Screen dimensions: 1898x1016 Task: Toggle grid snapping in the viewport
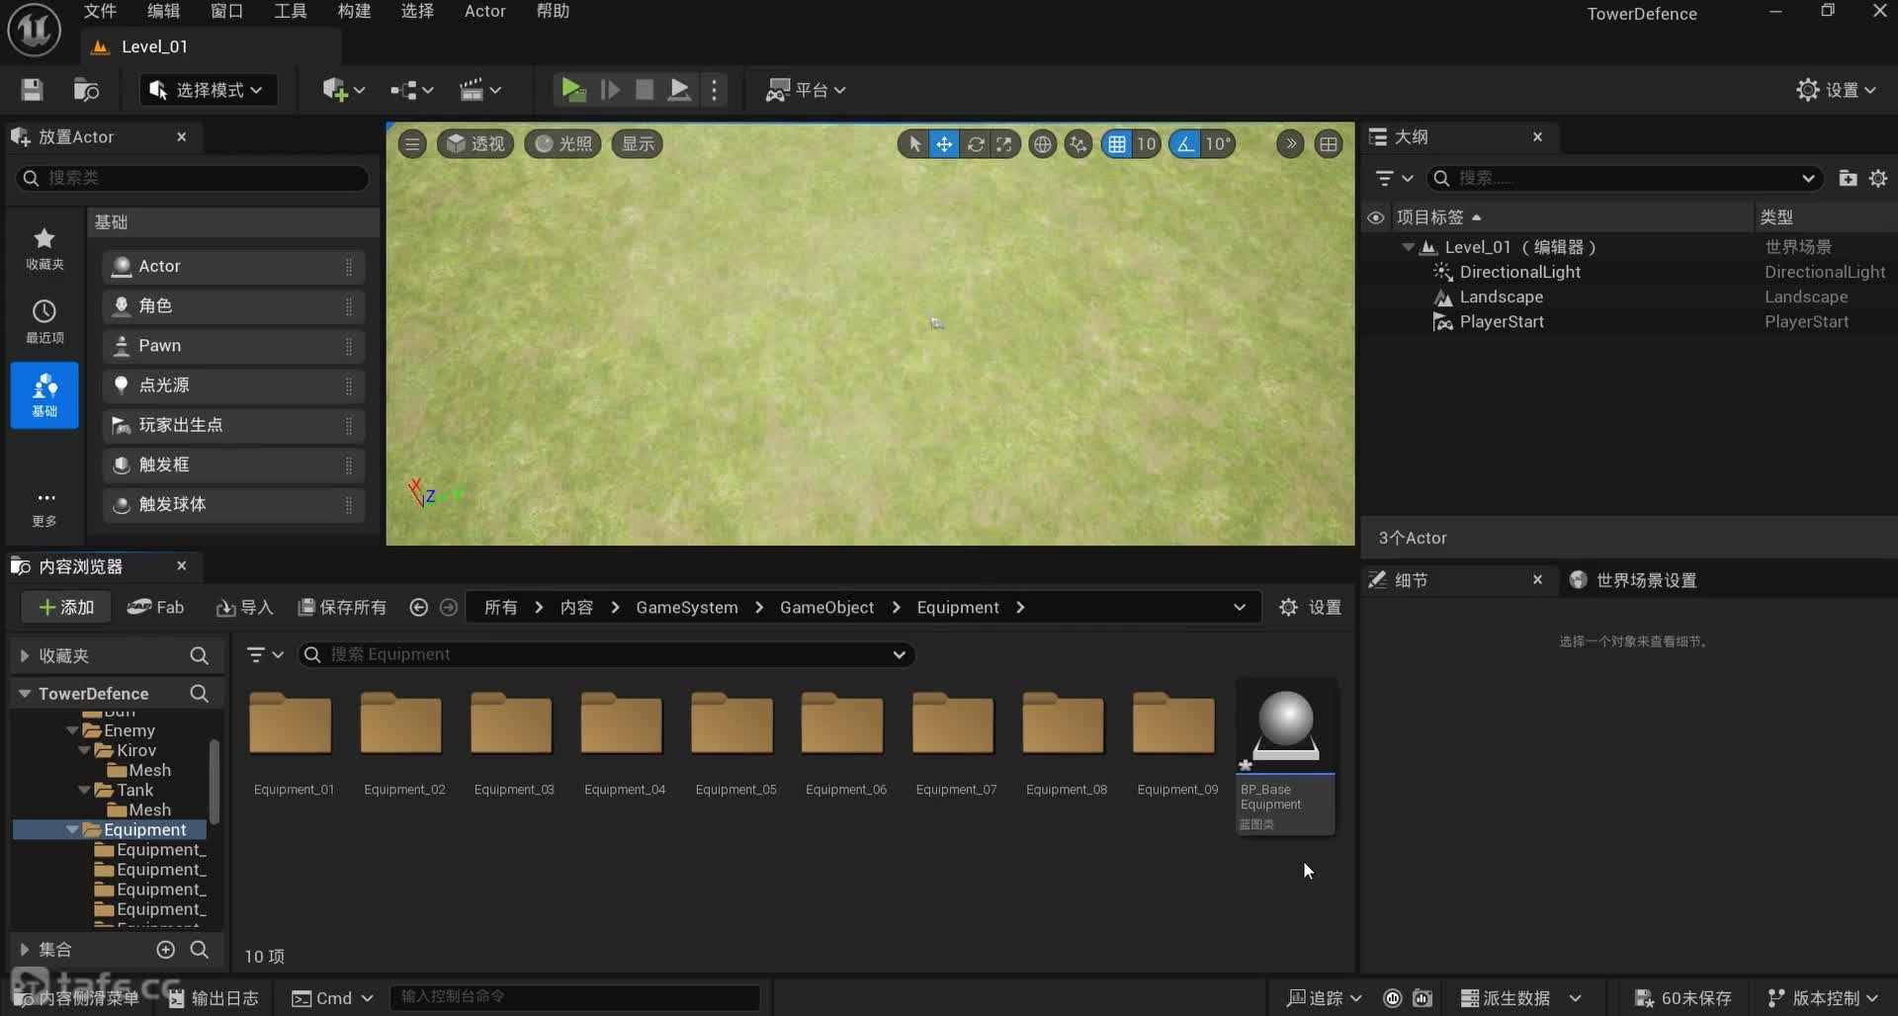pyautogui.click(x=1117, y=144)
